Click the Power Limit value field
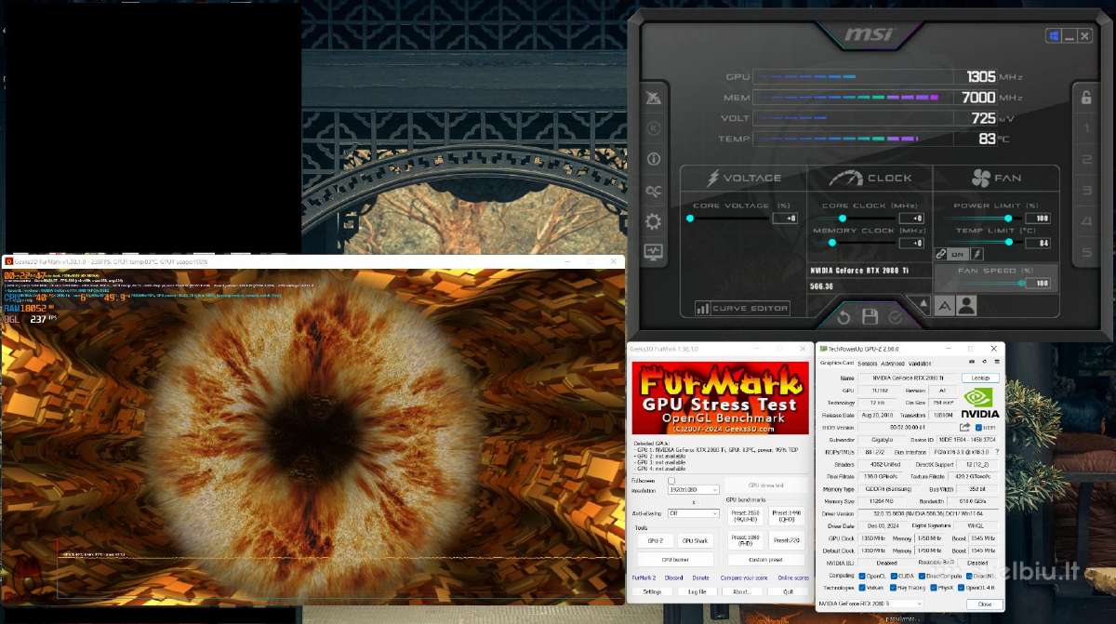 [x=1039, y=219]
